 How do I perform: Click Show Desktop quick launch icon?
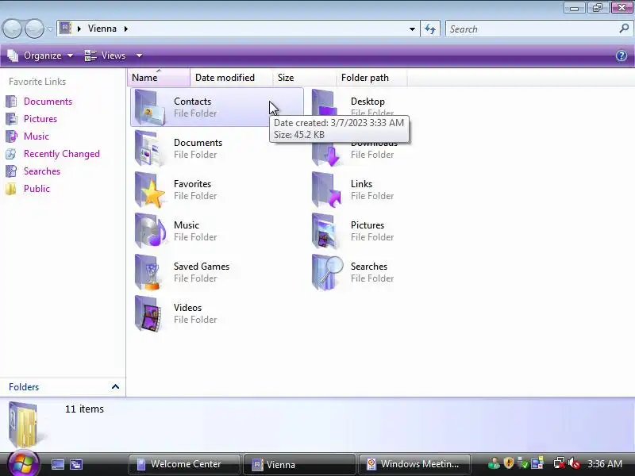point(57,464)
